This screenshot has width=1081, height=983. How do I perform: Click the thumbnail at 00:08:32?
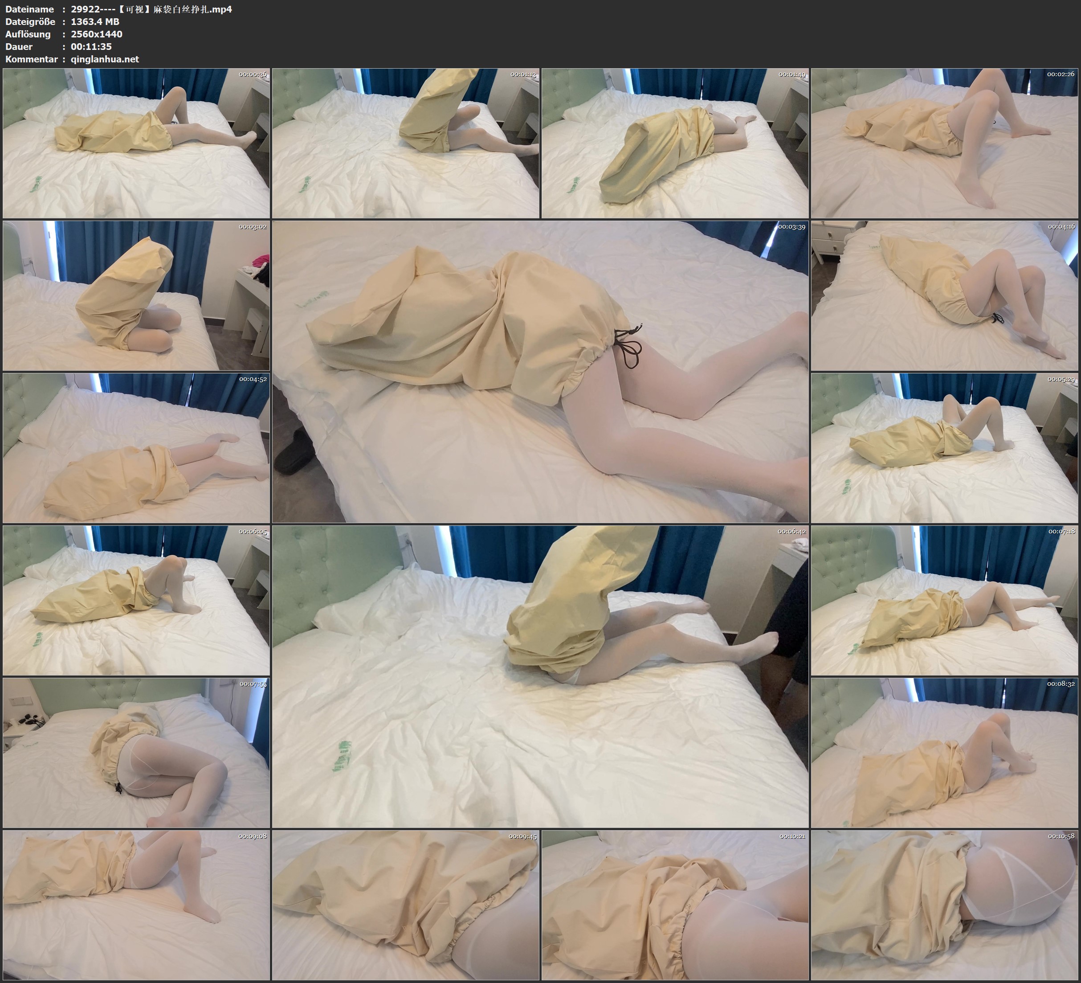coord(944,753)
